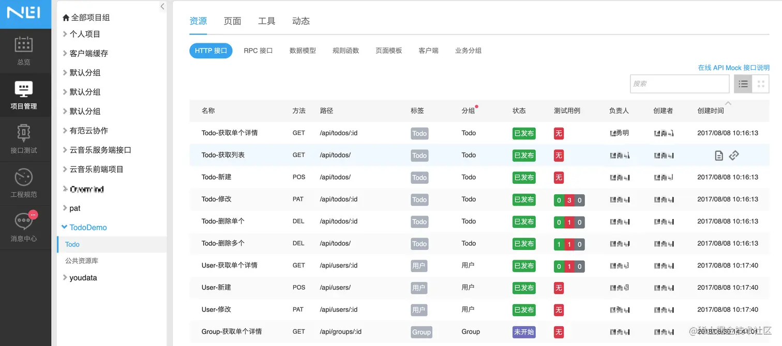Collapse the project sidebar panel arrow

pyautogui.click(x=162, y=7)
